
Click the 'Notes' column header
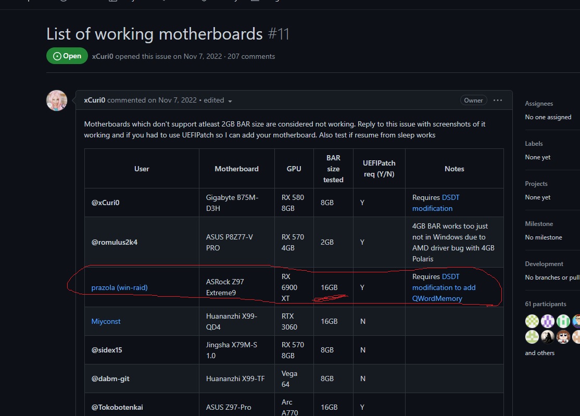454,169
